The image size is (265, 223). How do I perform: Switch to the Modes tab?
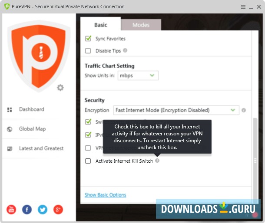141,25
